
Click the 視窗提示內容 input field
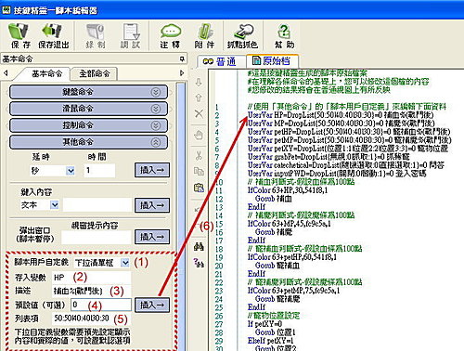pos(97,238)
